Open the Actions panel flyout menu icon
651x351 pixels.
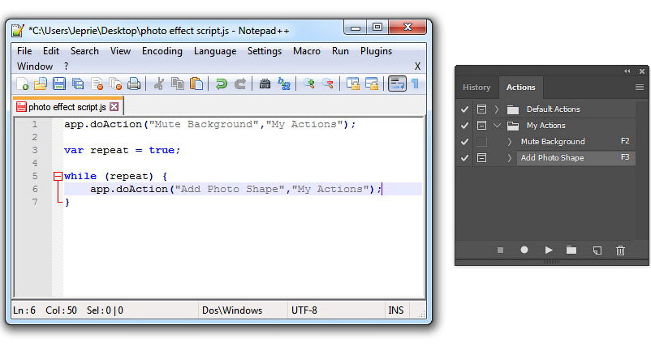click(x=640, y=87)
